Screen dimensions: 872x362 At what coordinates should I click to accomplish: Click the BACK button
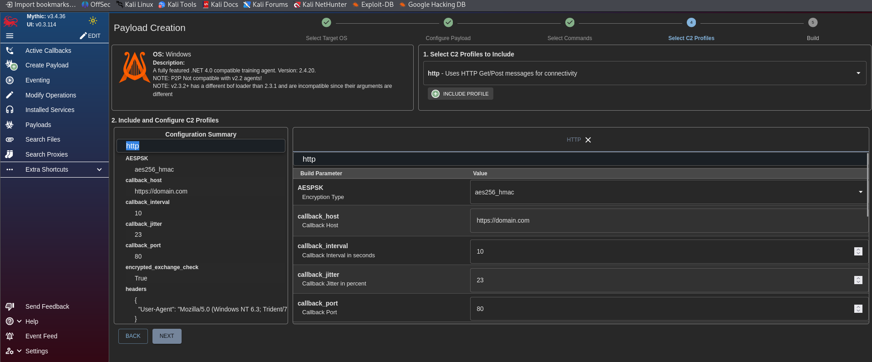tap(133, 336)
